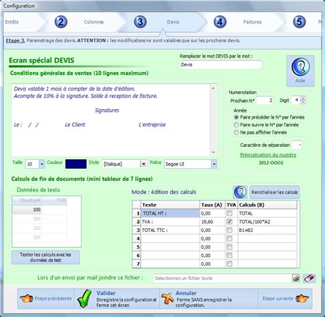Click the step 4 circle icon
The height and width of the screenshot is (317, 325).
(220, 22)
